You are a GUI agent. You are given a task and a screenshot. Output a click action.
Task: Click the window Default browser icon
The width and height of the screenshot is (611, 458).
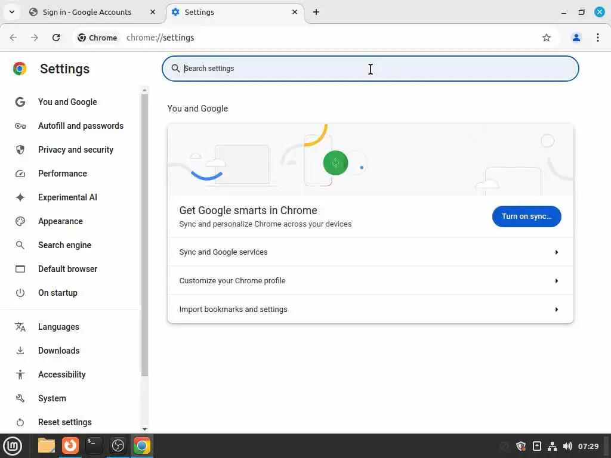pyautogui.click(x=20, y=269)
